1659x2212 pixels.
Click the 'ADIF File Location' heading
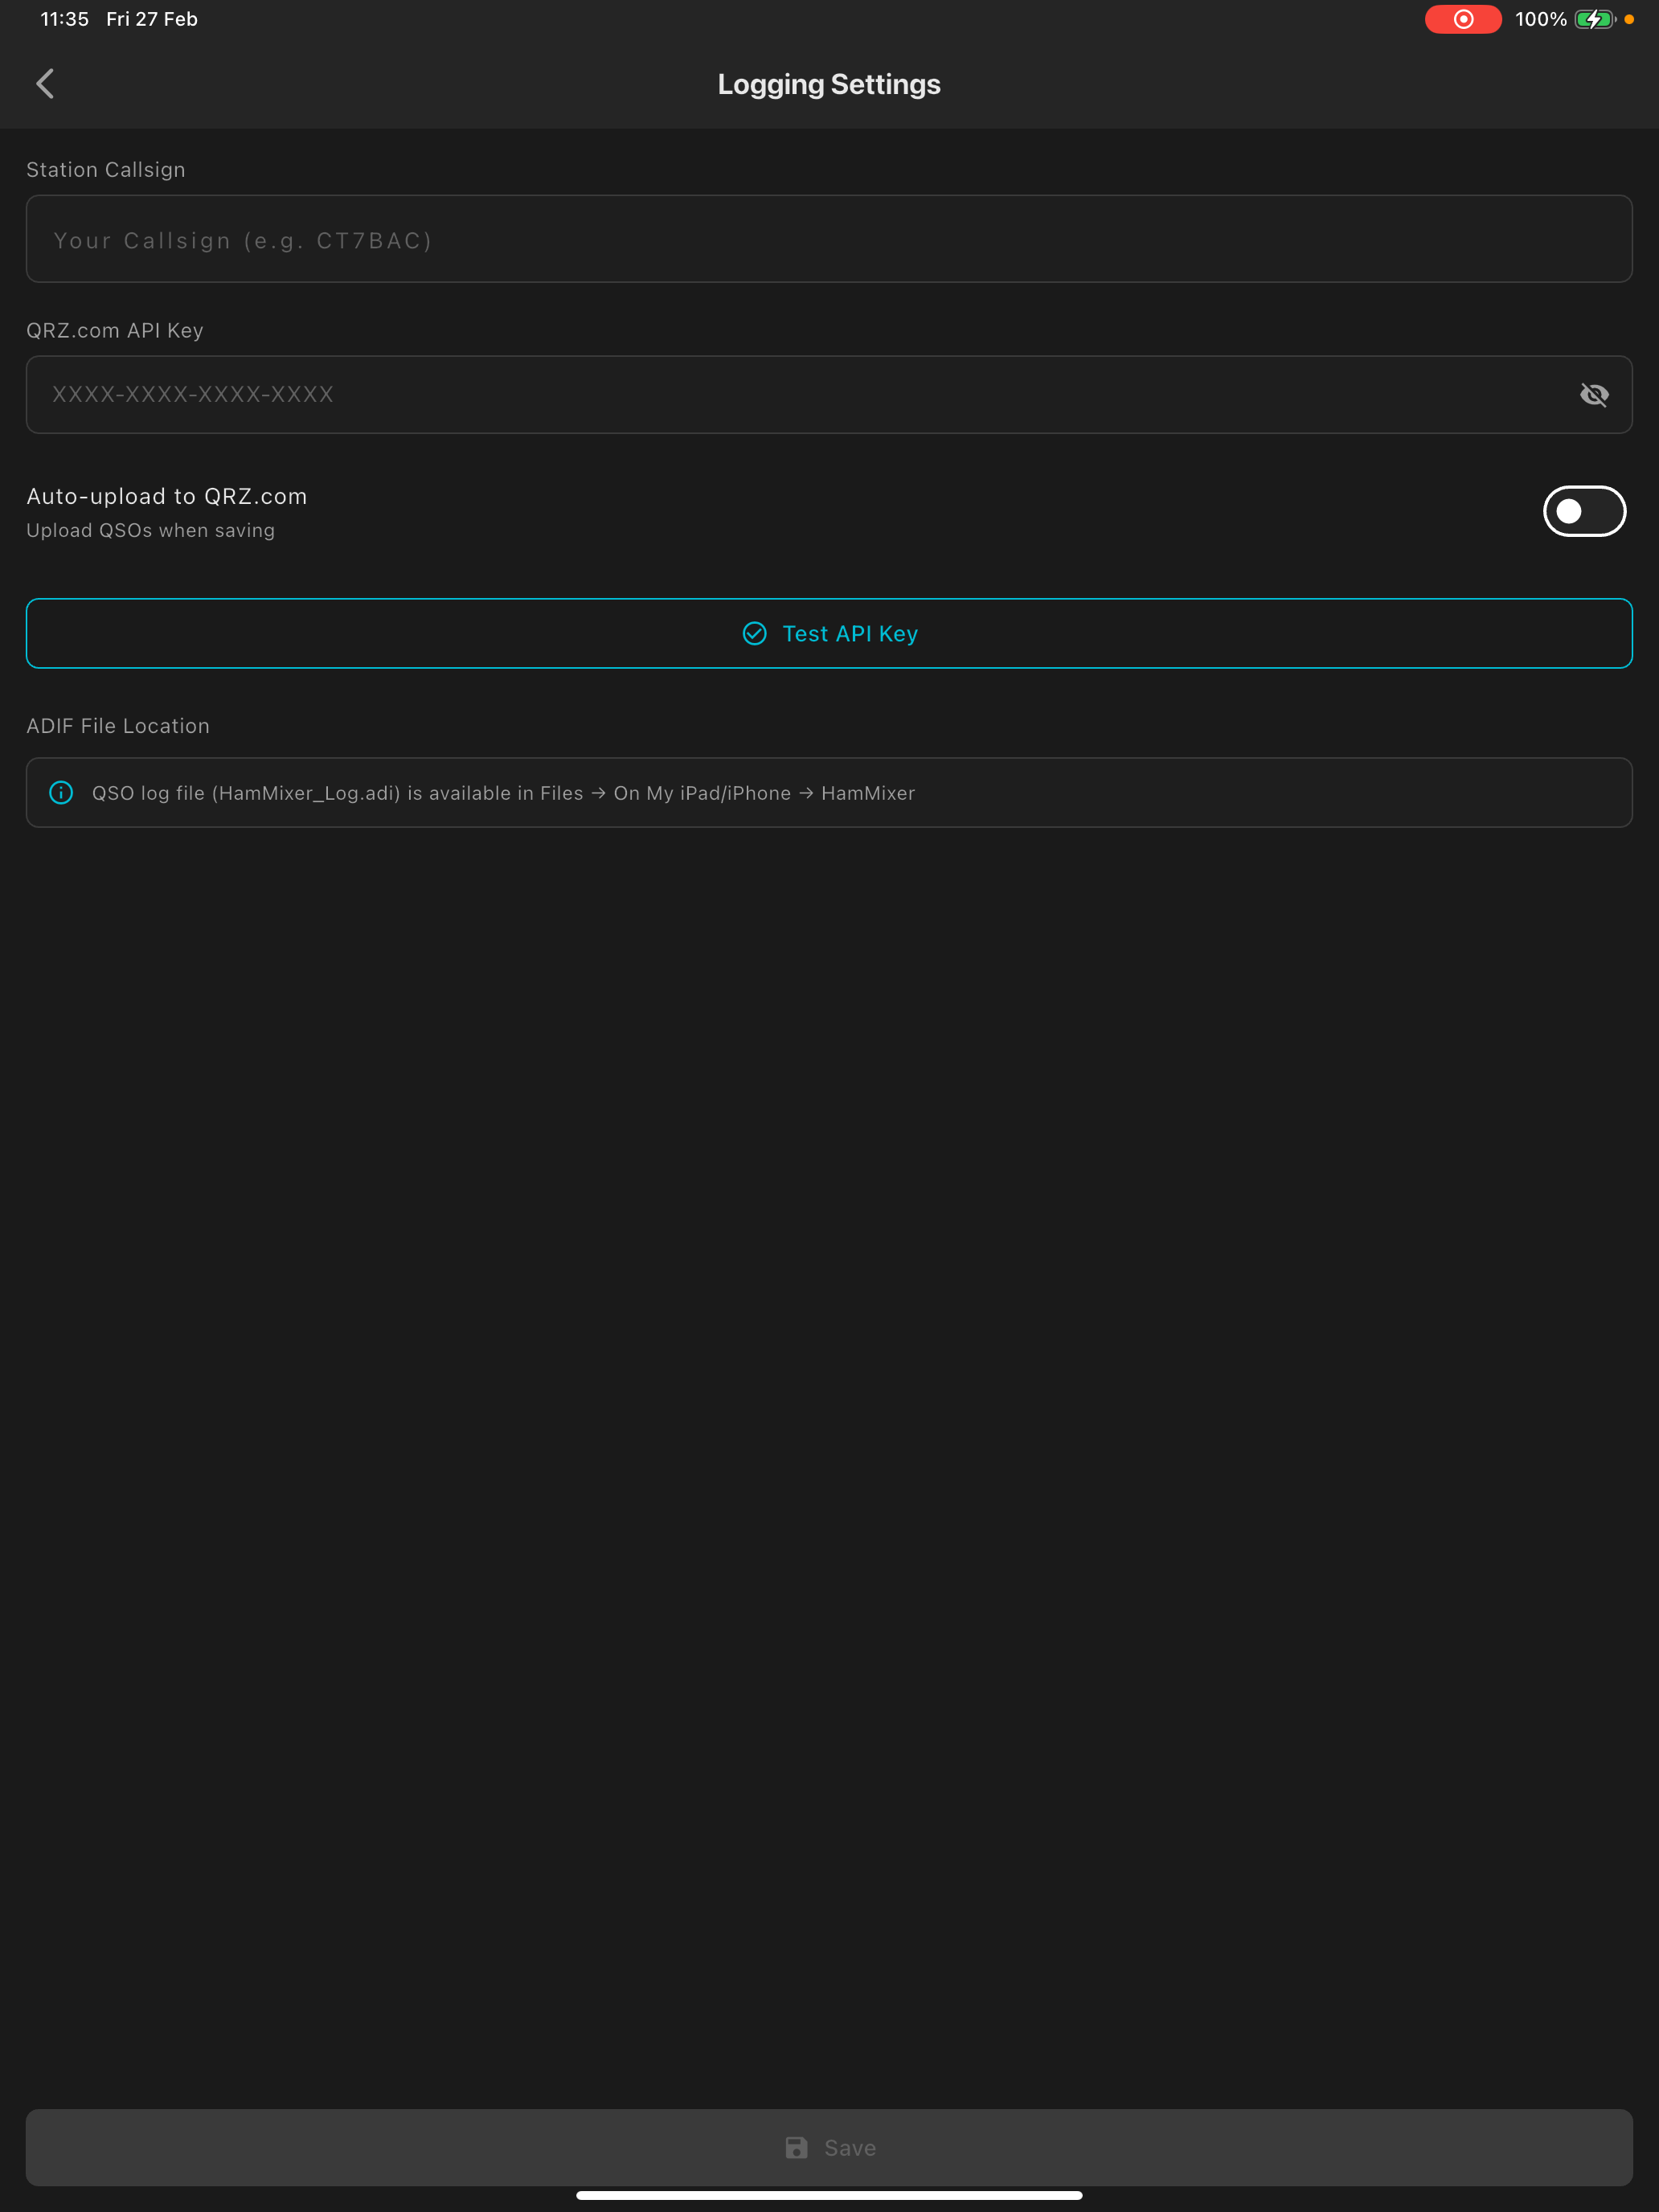tap(118, 726)
